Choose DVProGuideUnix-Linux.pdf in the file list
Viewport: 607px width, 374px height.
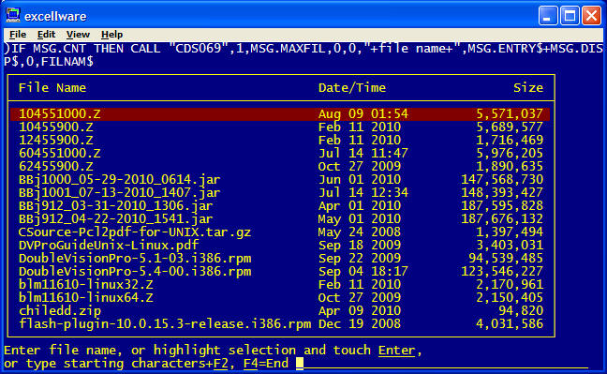[280, 246]
